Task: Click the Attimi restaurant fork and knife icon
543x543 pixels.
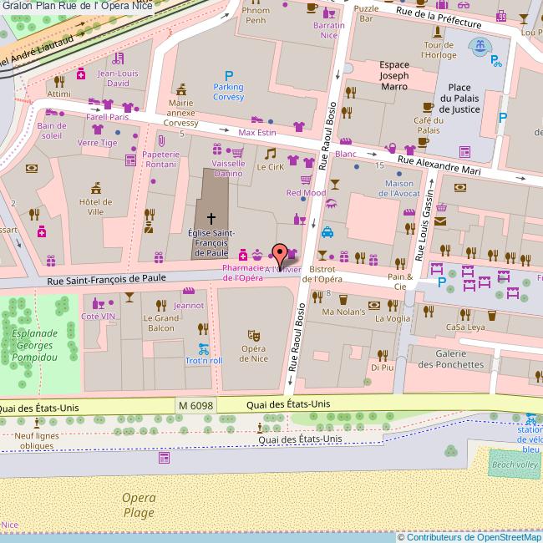Action: pos(59,82)
